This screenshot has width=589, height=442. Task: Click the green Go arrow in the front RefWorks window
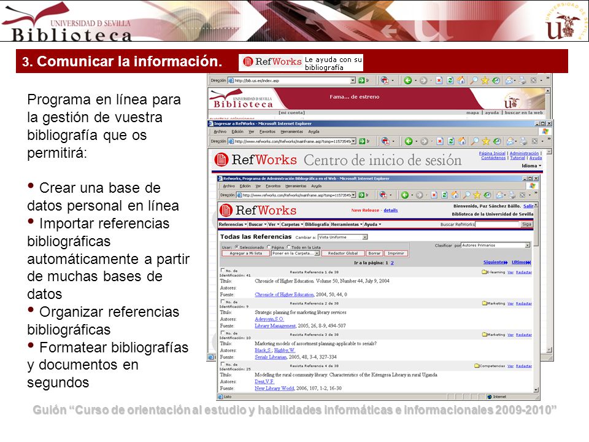click(x=362, y=195)
